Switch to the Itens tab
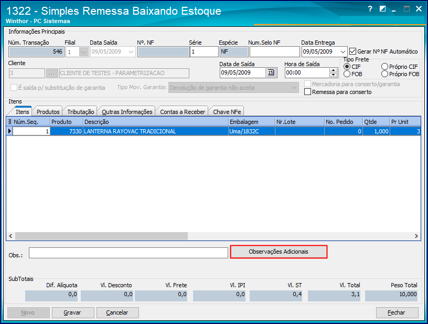 22,112
